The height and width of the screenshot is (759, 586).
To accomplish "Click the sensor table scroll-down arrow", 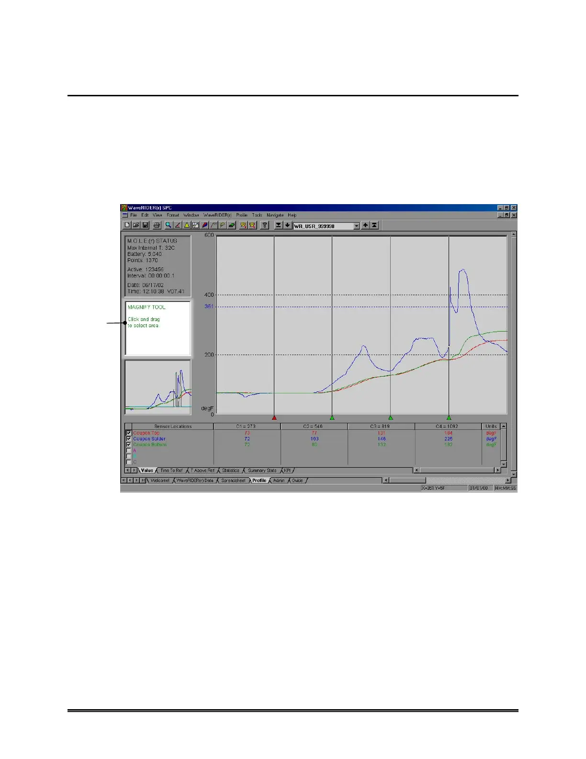I will (504, 464).
